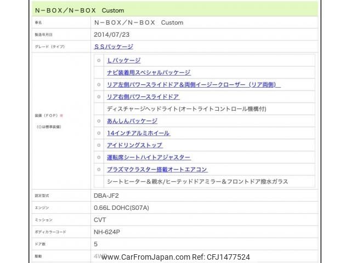Open the プラズマクラスター搭載オートエアコン link
This screenshot has height=263, width=351.
tap(157, 169)
